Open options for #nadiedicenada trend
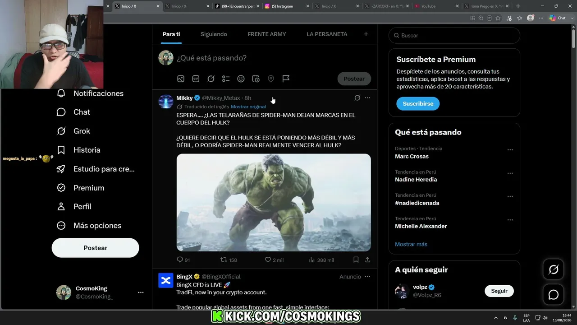Viewport: 577px width, 325px height. (510, 197)
